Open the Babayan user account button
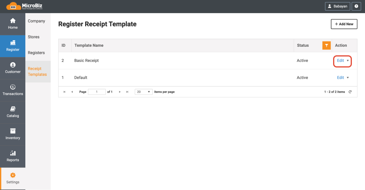The image size is (365, 190). [x=338, y=6]
